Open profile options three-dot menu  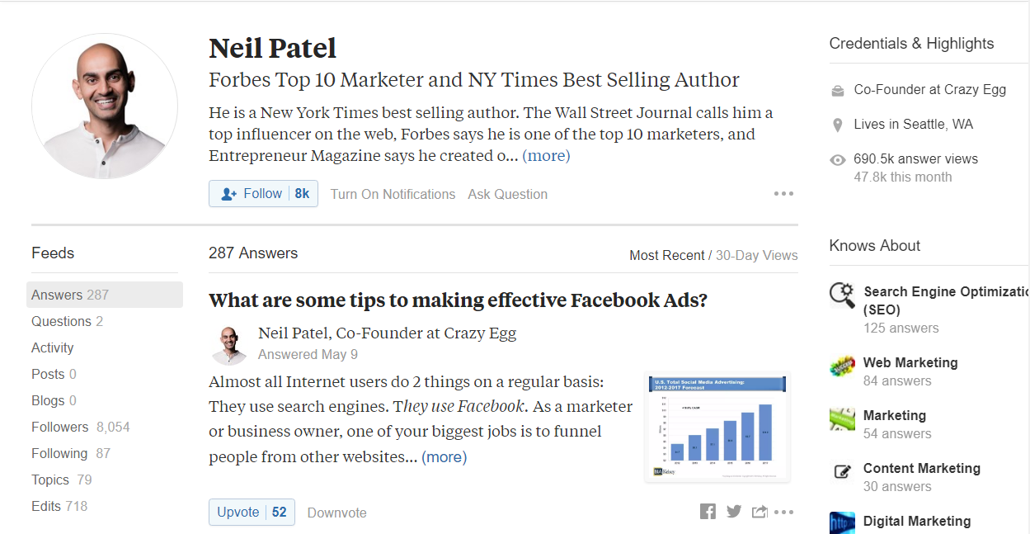tap(783, 194)
